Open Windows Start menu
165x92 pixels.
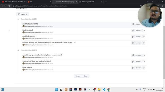(x=56, y=89)
